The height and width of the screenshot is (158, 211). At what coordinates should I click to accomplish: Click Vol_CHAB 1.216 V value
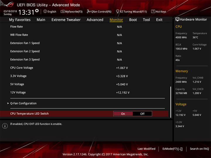point(197,82)
